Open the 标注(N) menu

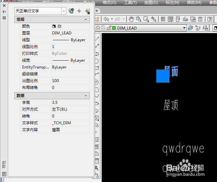coord(172,3)
